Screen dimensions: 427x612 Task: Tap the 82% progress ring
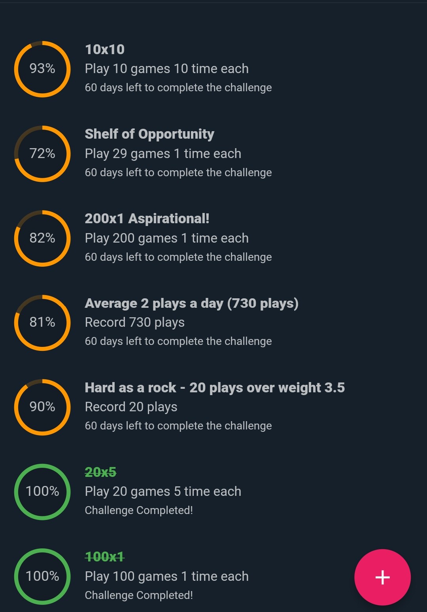42,238
